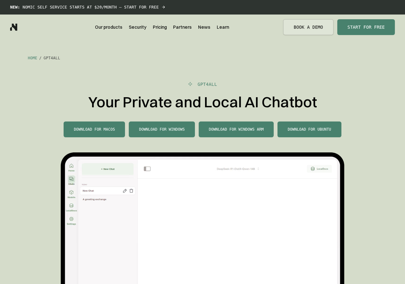Viewport: 405px width, 284px height.
Task: Open the Partners menu item
Action: [x=182, y=27]
